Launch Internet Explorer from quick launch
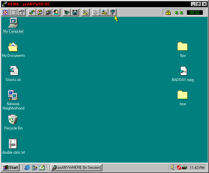Viewport: 209px width, 173px height. 27,168
